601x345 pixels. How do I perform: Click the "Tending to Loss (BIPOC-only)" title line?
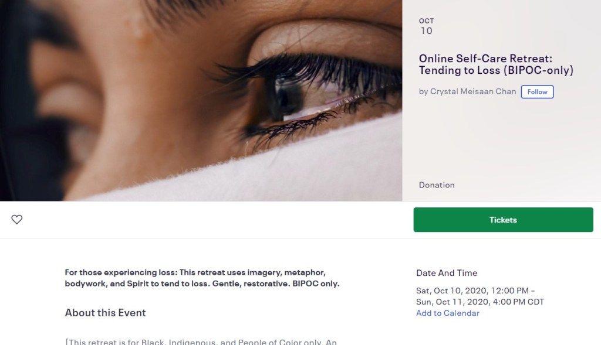point(496,71)
